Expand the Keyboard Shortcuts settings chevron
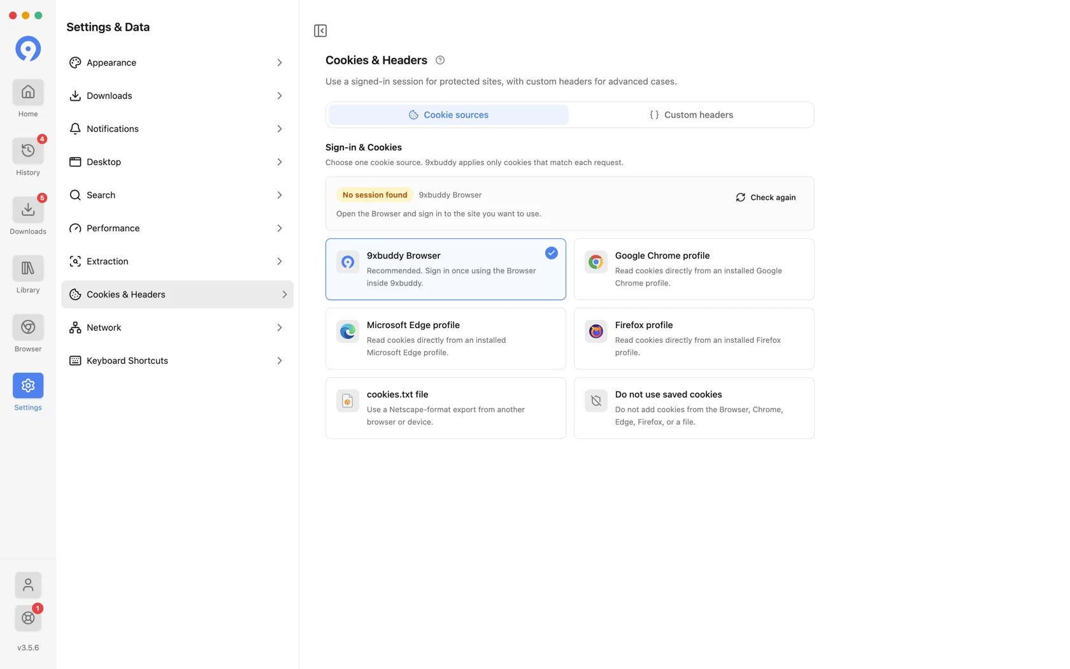Image resolution: width=1070 pixels, height=669 pixels. (x=280, y=361)
